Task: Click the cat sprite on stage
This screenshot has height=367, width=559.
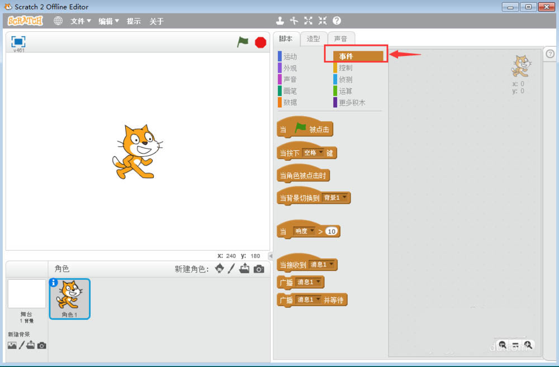Action: point(138,152)
